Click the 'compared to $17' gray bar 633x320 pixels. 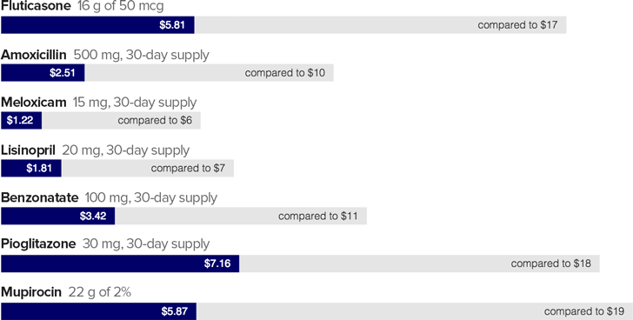click(381, 25)
